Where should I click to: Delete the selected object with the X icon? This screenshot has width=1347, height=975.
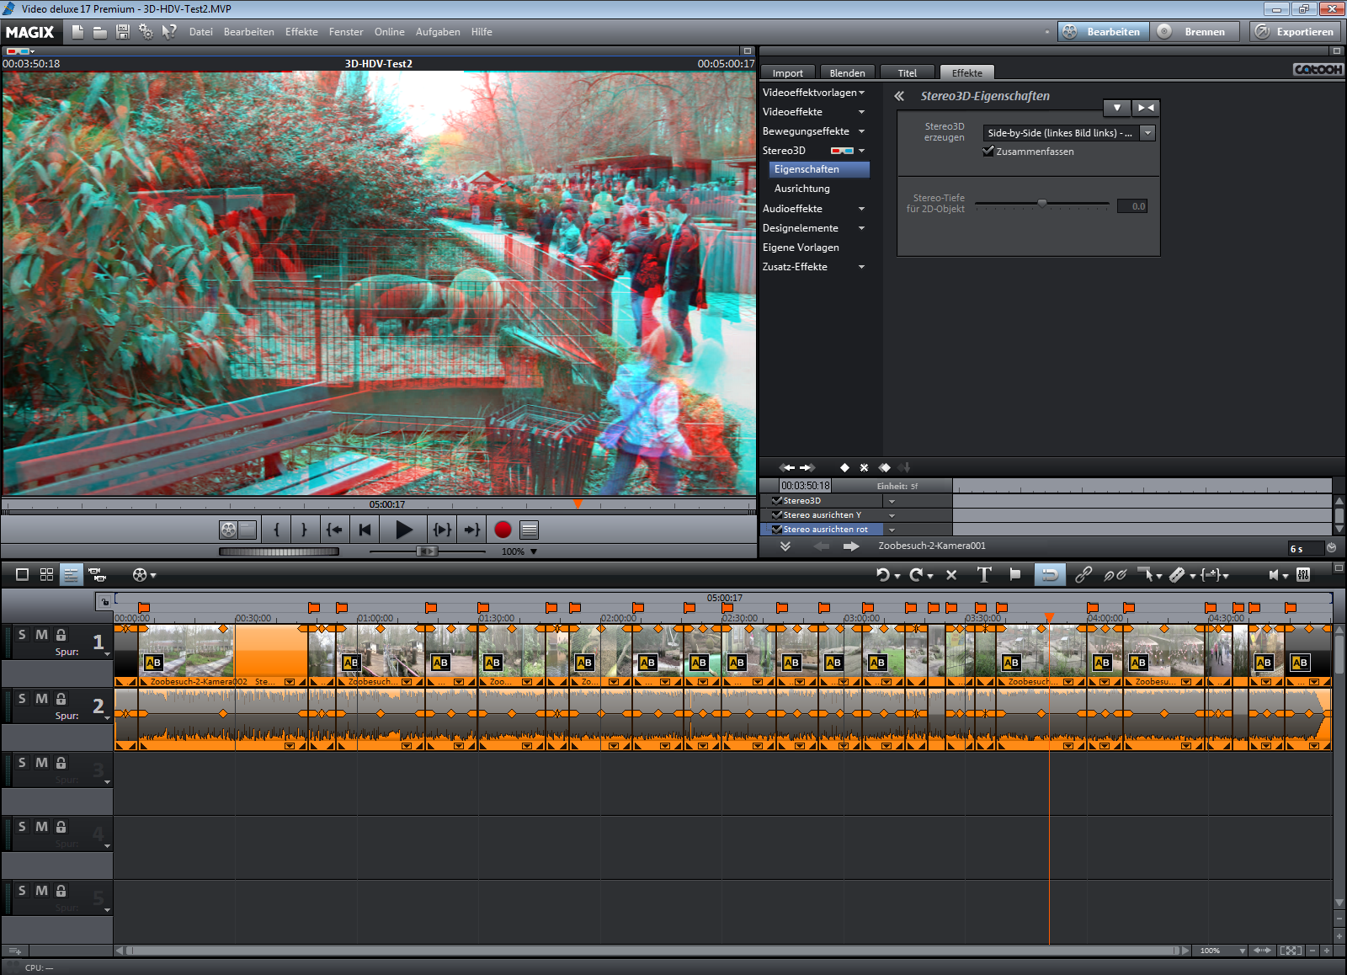(x=951, y=575)
